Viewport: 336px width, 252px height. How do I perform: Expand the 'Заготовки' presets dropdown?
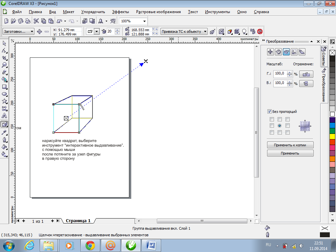[32, 31]
